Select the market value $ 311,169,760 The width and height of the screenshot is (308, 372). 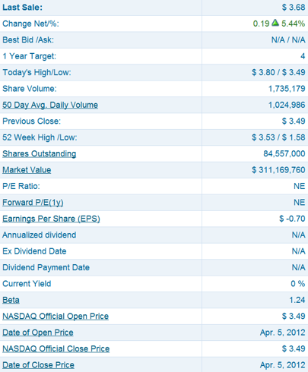point(278,170)
